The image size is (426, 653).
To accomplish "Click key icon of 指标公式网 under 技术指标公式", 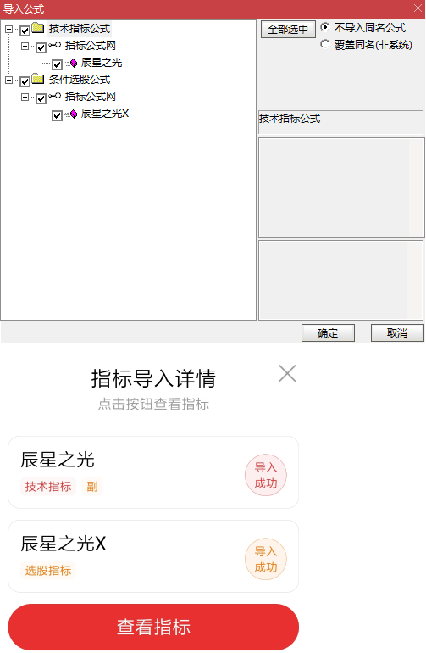I will [54, 45].
